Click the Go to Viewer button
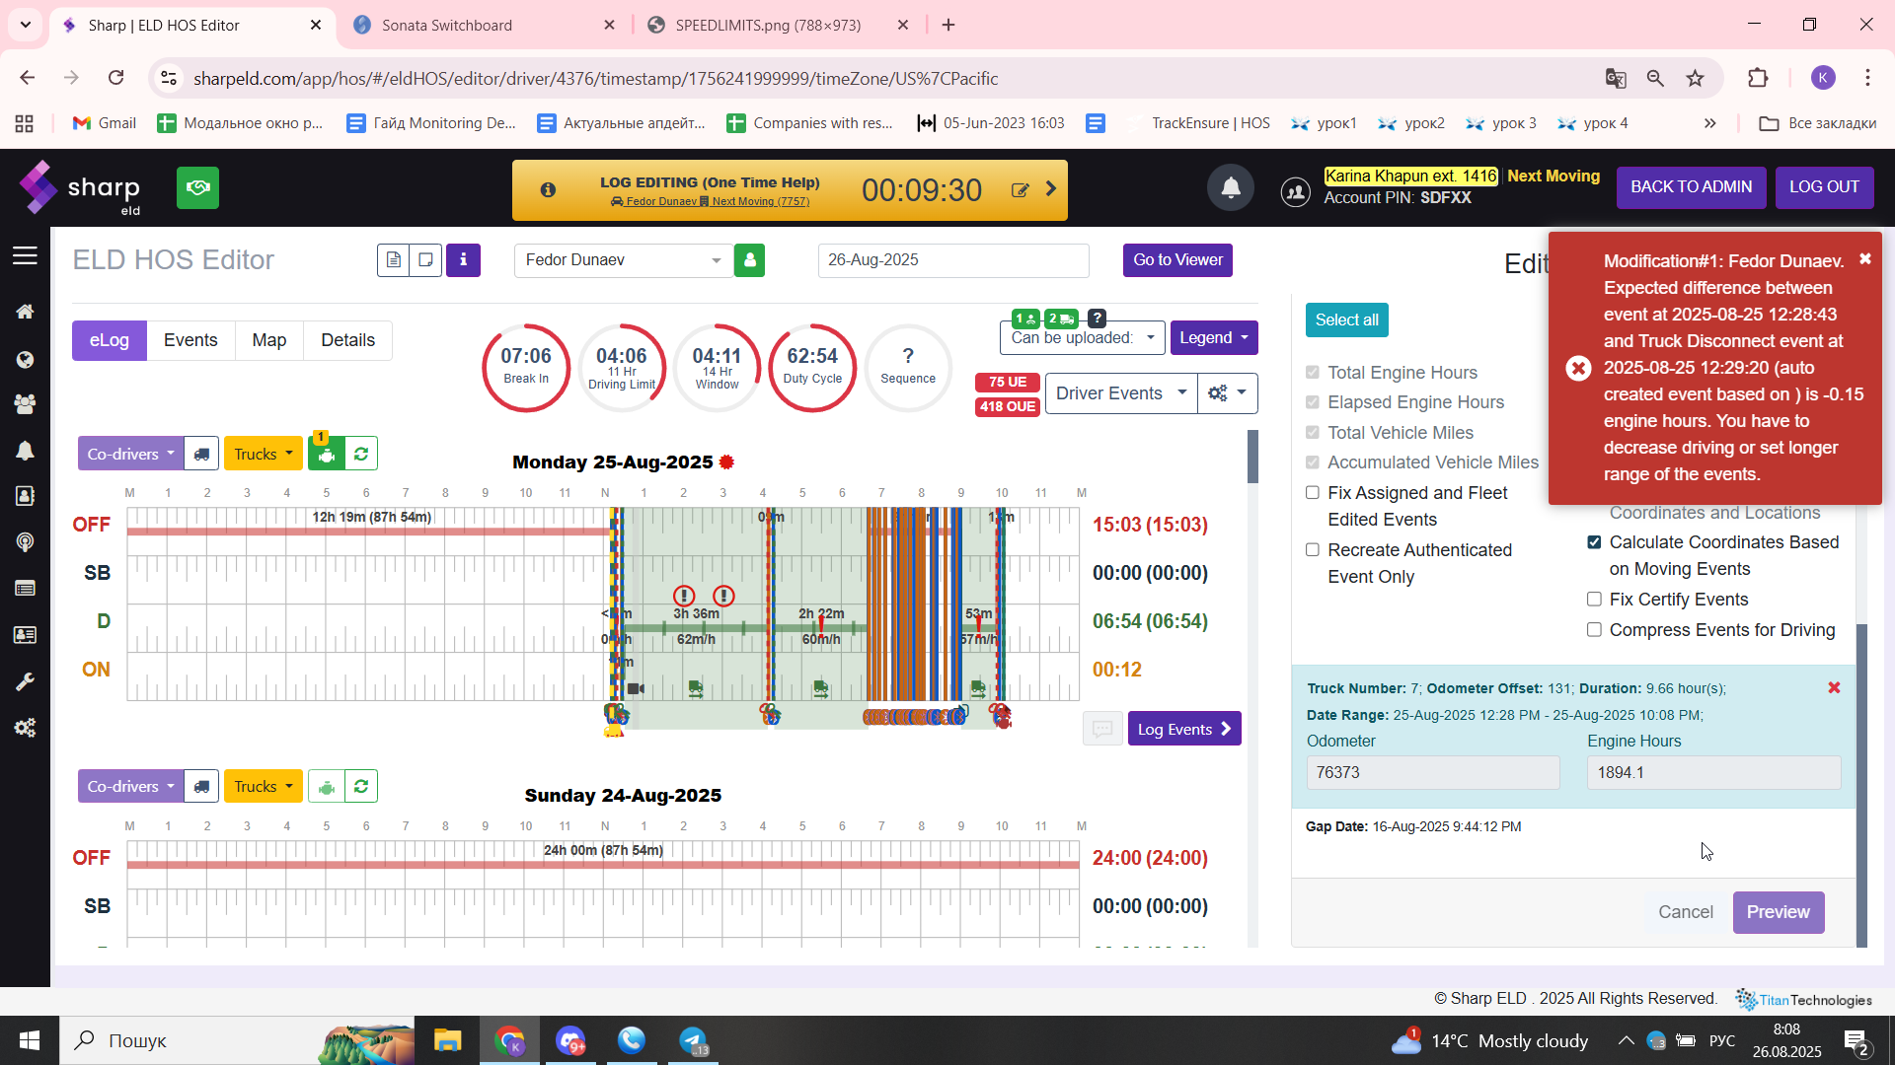Viewport: 1895px width, 1065px height. (x=1177, y=260)
